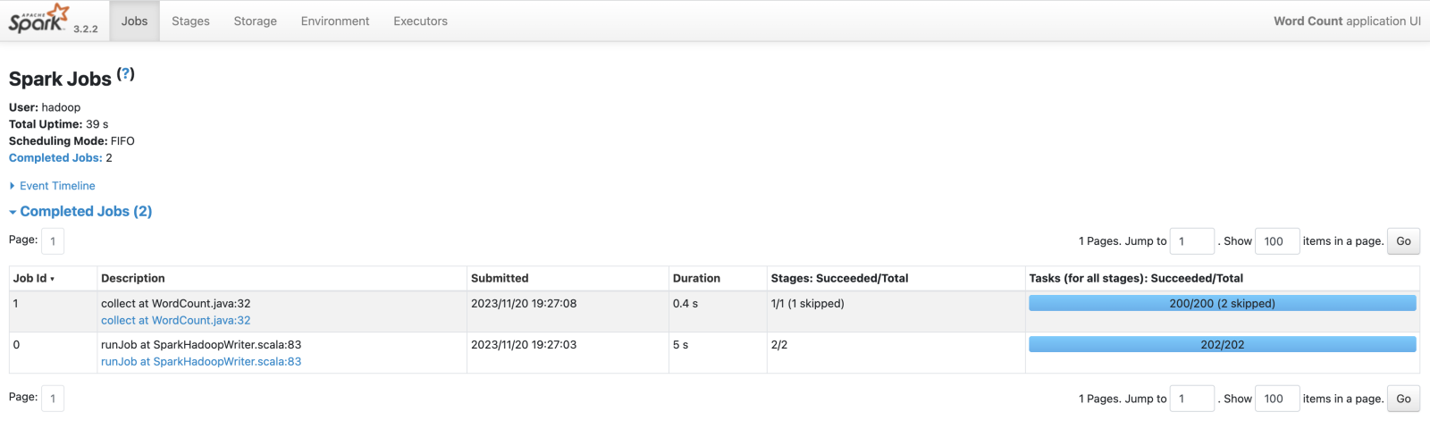Open the runJob at SparkHadoopWriter.scala:83 link

click(x=201, y=362)
